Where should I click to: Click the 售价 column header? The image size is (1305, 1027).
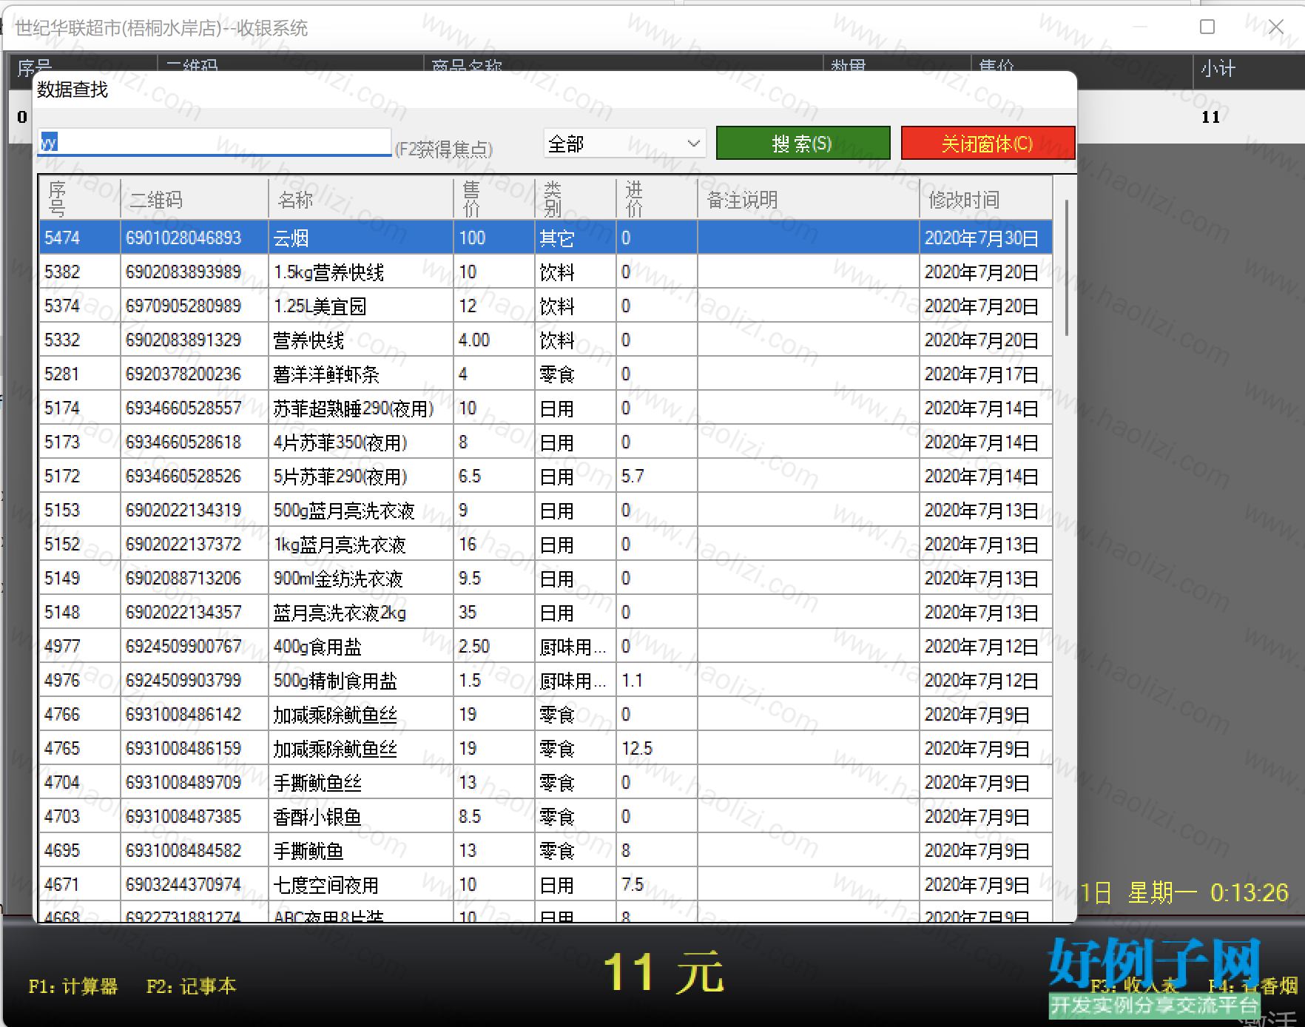(x=493, y=199)
